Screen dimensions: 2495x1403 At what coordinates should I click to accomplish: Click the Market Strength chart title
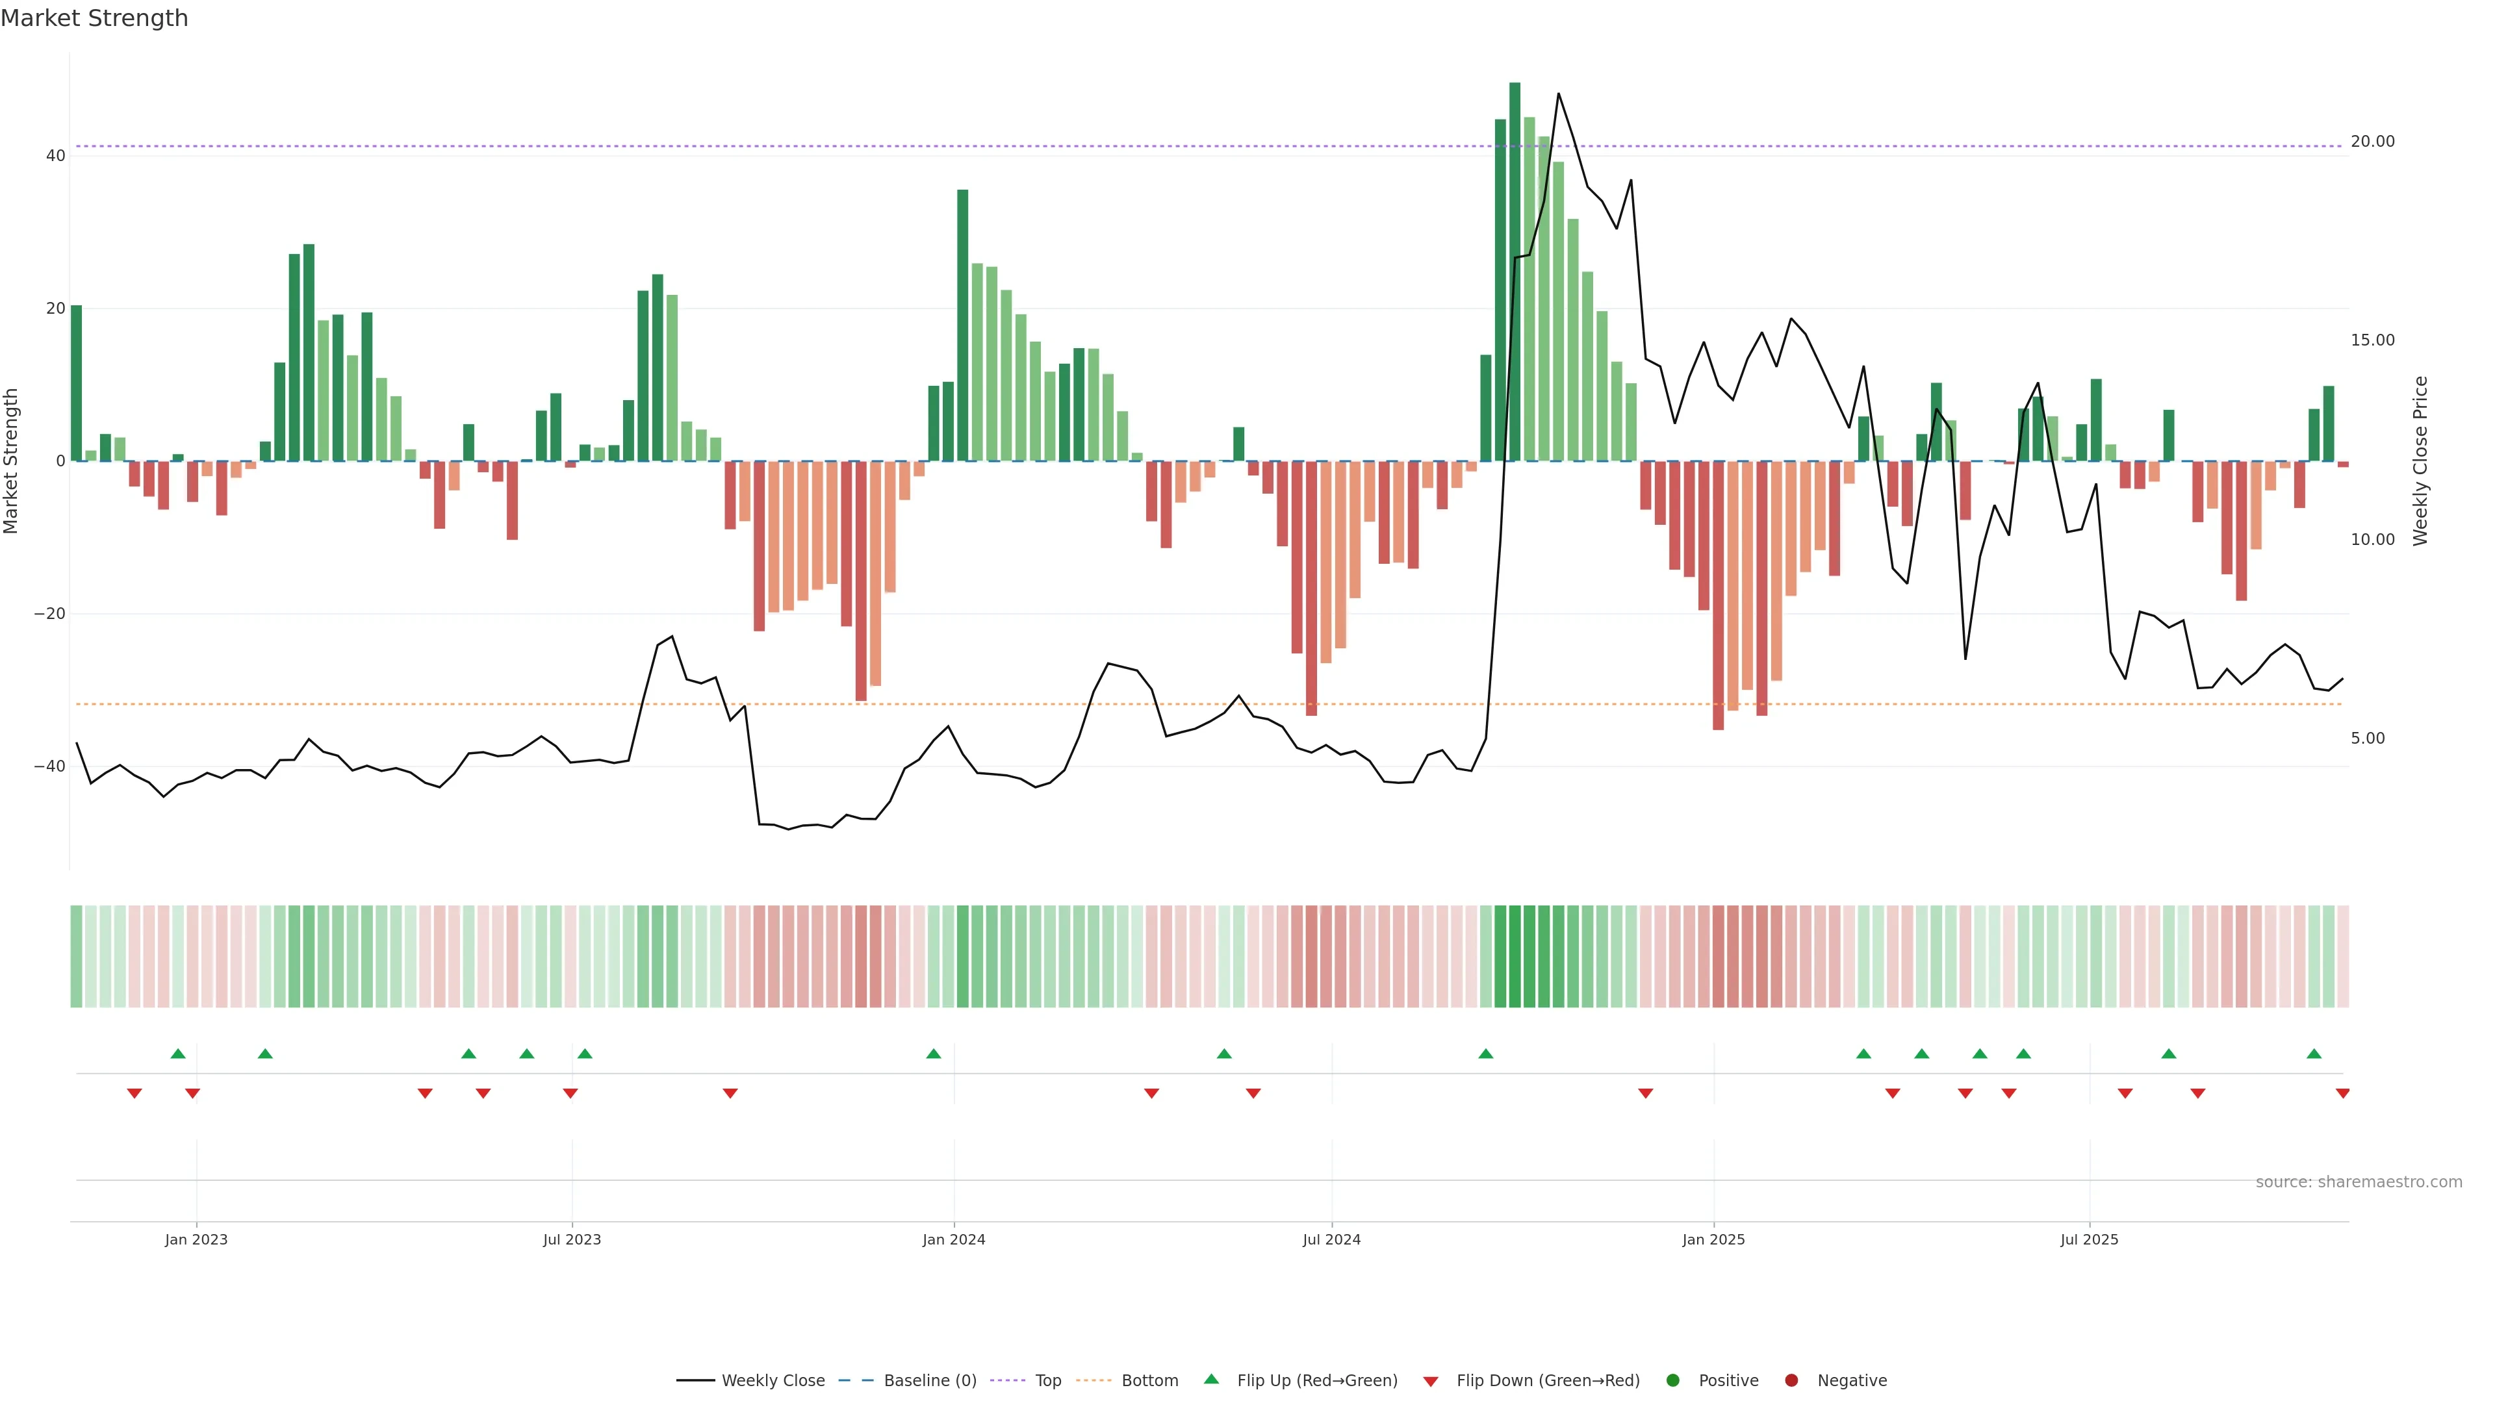pyautogui.click(x=94, y=18)
